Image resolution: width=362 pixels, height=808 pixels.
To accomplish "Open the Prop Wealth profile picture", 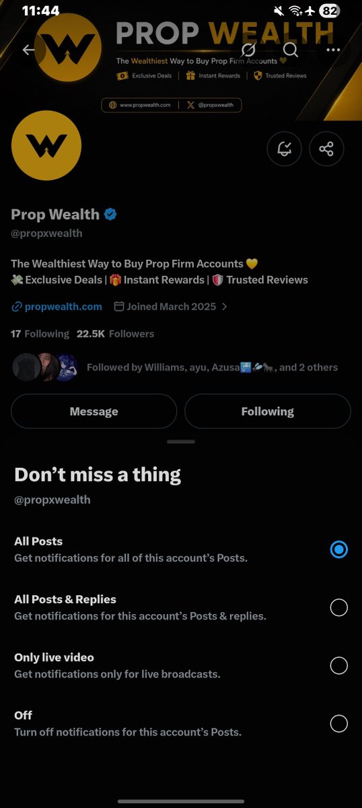I will (46, 145).
